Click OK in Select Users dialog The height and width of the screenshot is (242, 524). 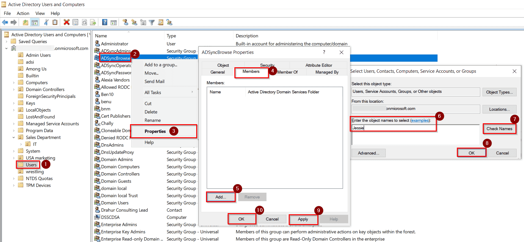click(x=472, y=153)
